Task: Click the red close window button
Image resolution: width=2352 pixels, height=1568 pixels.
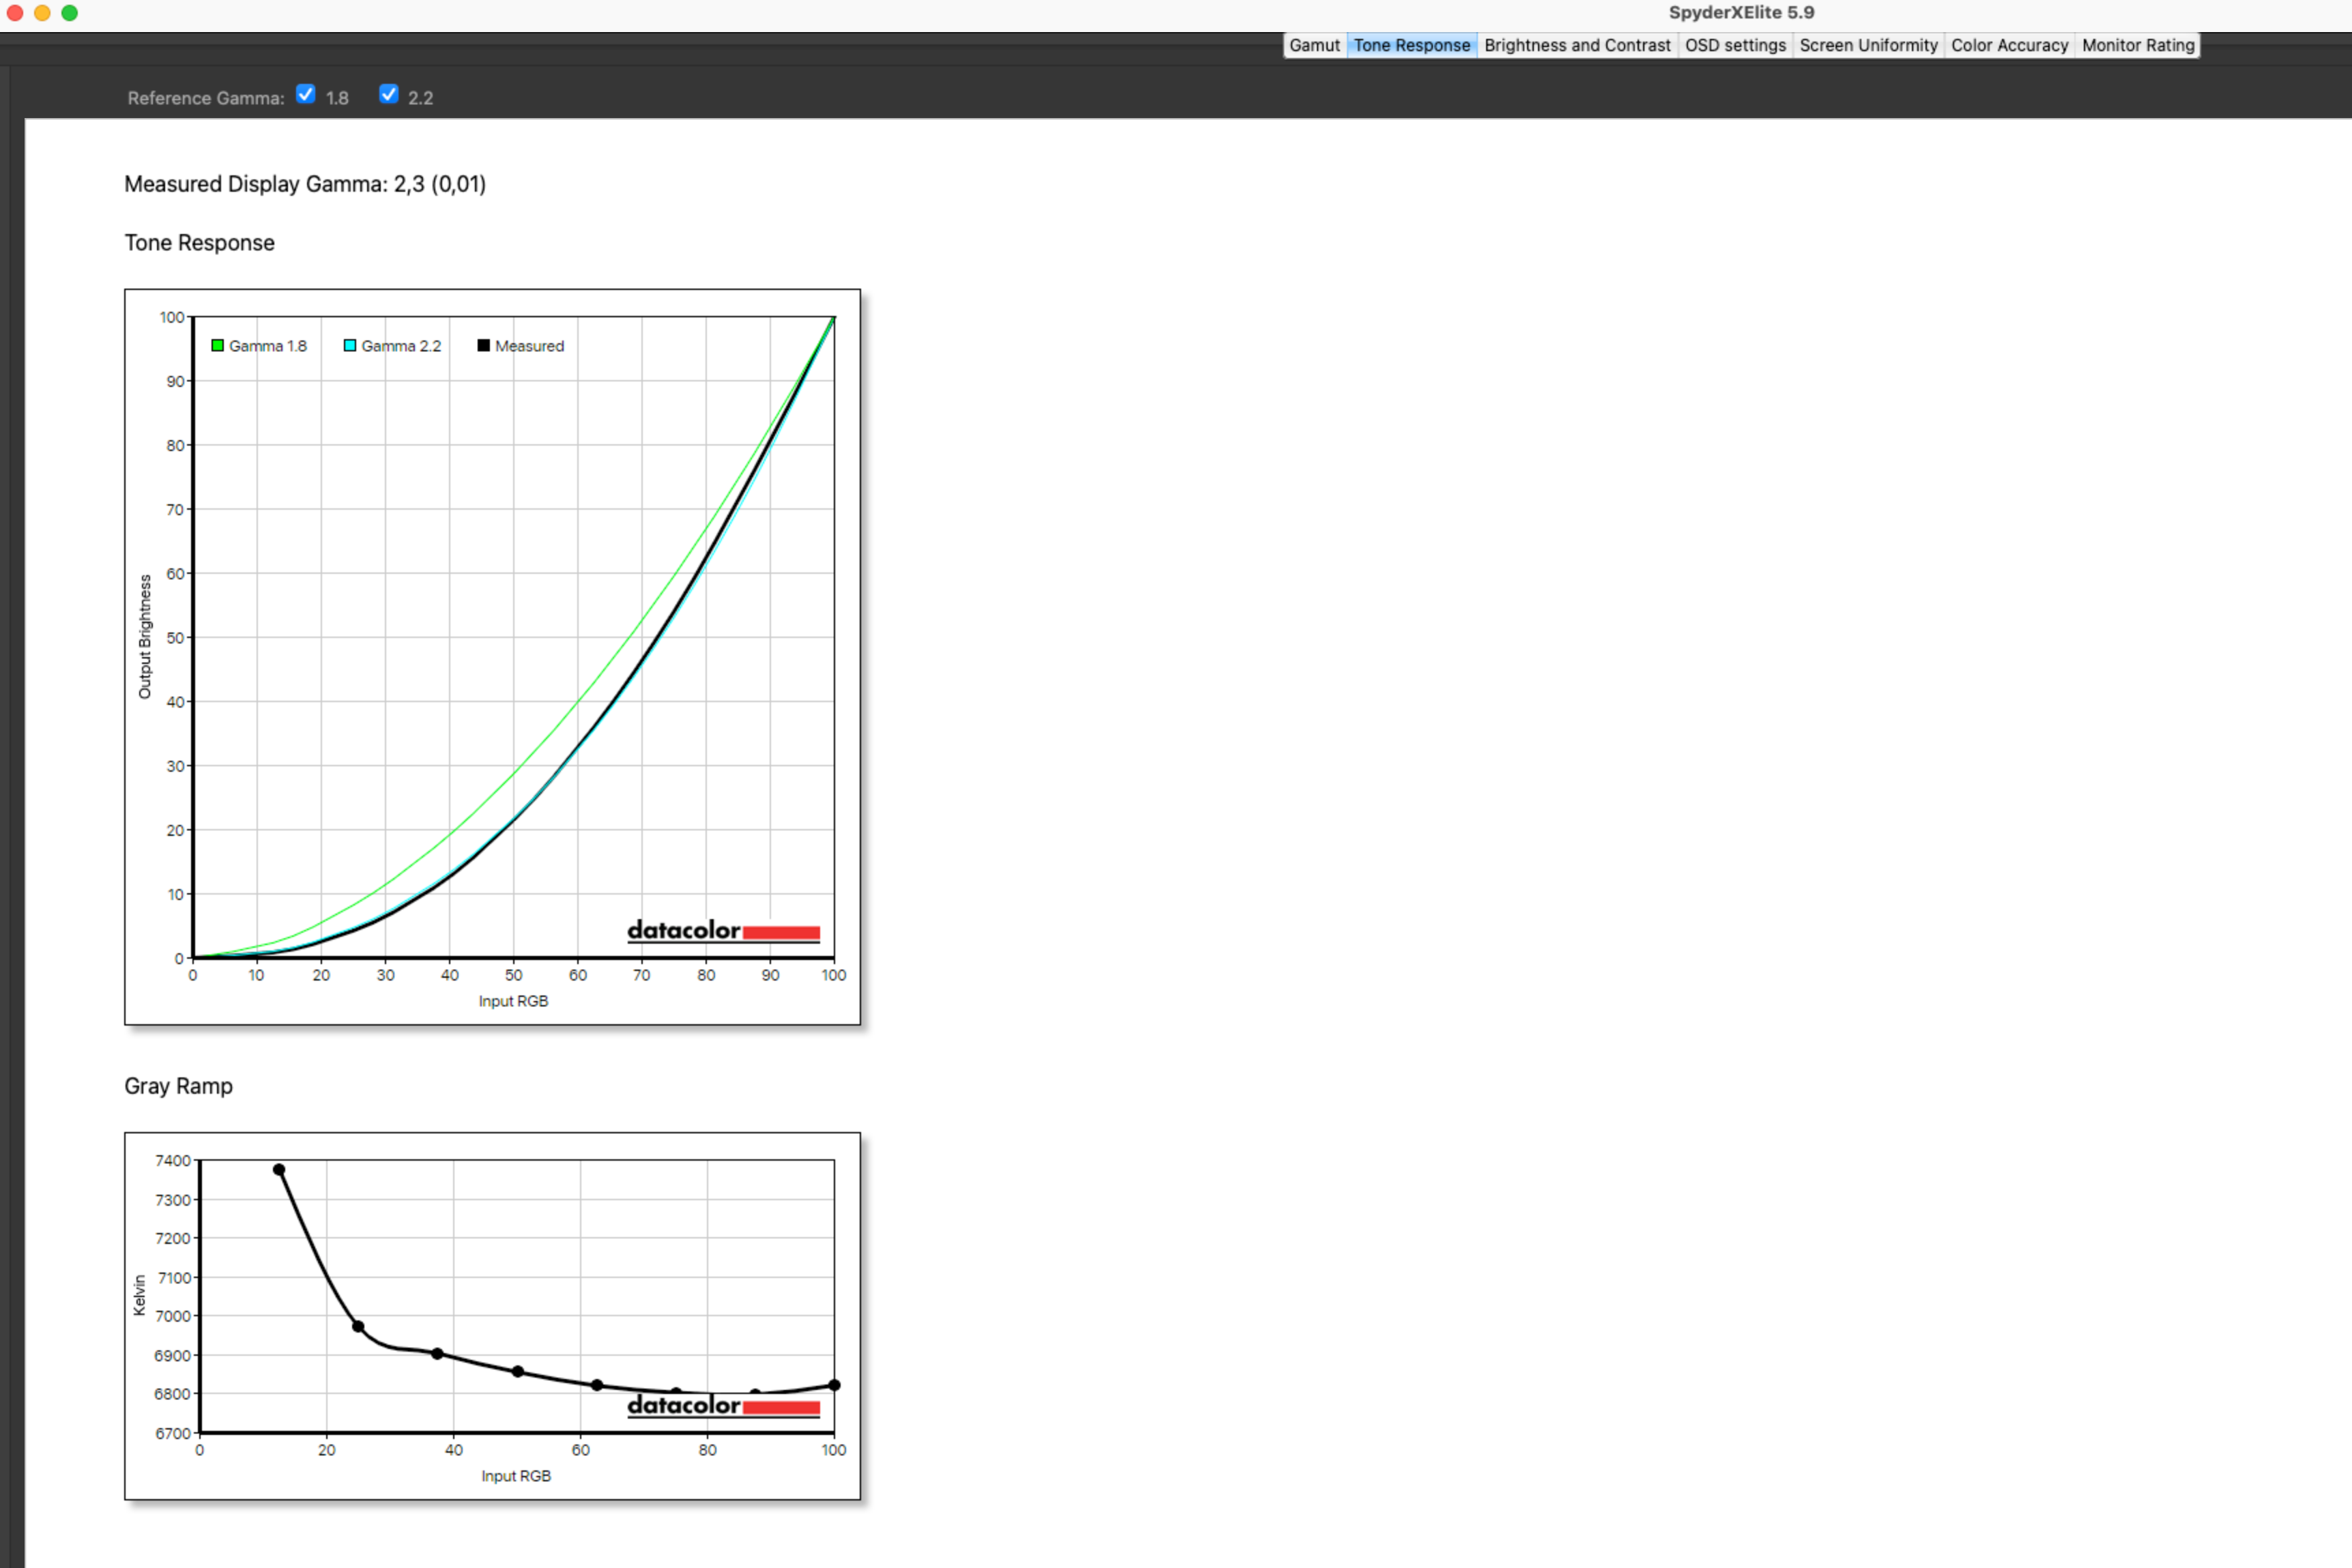Action: (x=15, y=13)
